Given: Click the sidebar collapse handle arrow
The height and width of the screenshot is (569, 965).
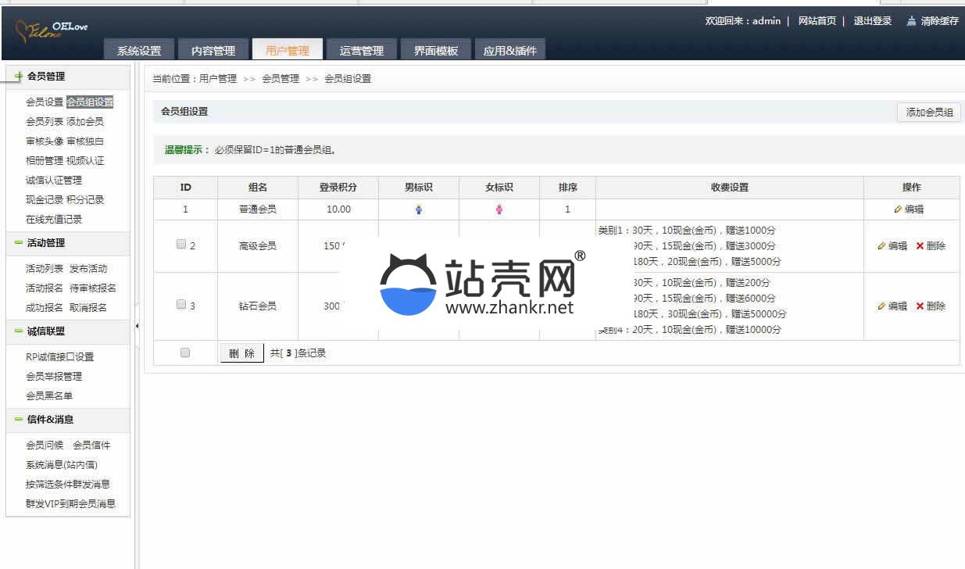Looking at the screenshot, I should click(137, 326).
